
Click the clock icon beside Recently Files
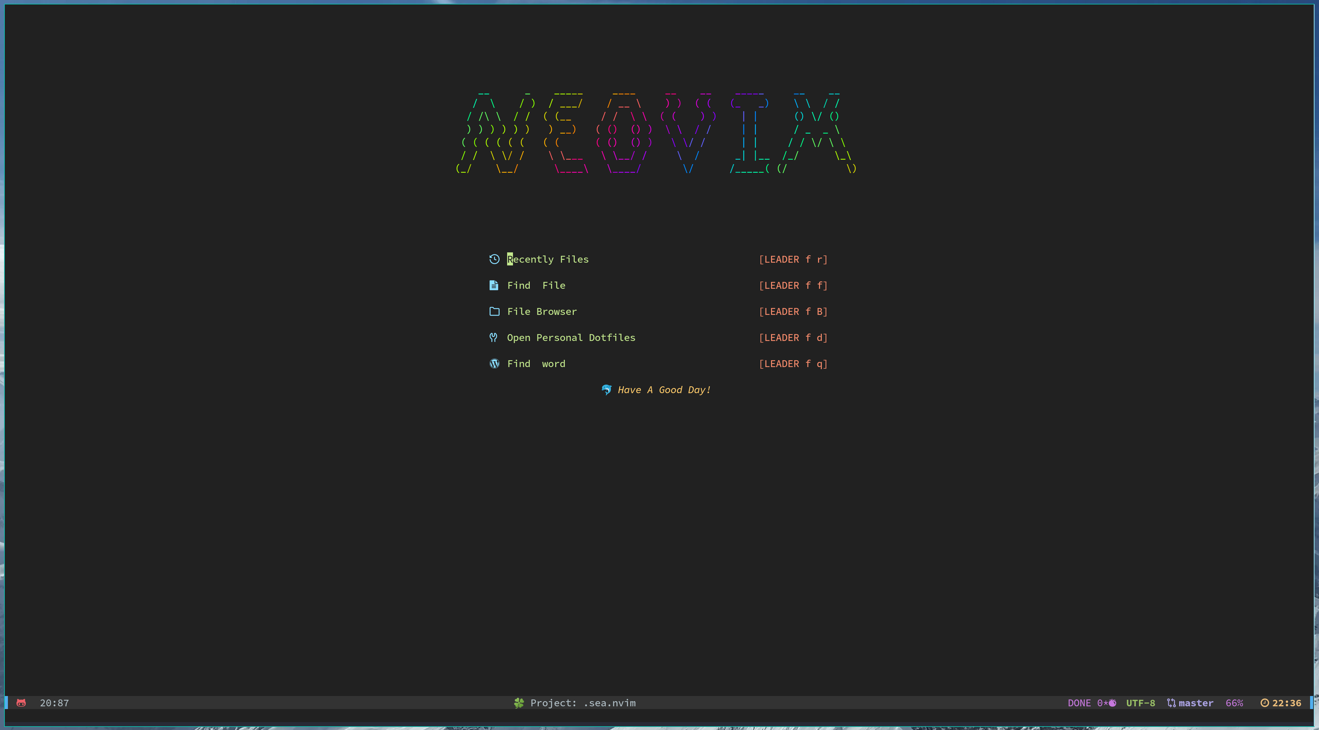(x=494, y=259)
